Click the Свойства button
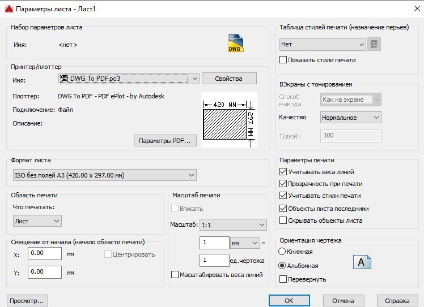The width and height of the screenshot is (424, 307). pos(229,79)
